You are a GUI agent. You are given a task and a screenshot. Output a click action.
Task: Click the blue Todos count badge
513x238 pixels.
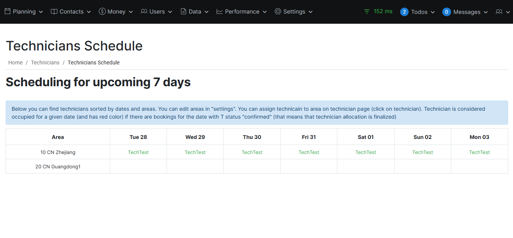pyautogui.click(x=404, y=12)
